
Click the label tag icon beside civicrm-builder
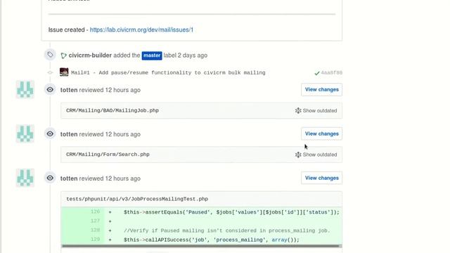[50, 55]
